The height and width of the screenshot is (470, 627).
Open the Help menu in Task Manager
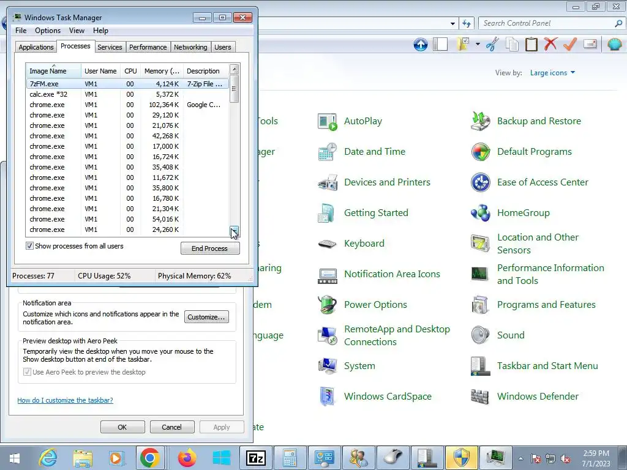(100, 31)
